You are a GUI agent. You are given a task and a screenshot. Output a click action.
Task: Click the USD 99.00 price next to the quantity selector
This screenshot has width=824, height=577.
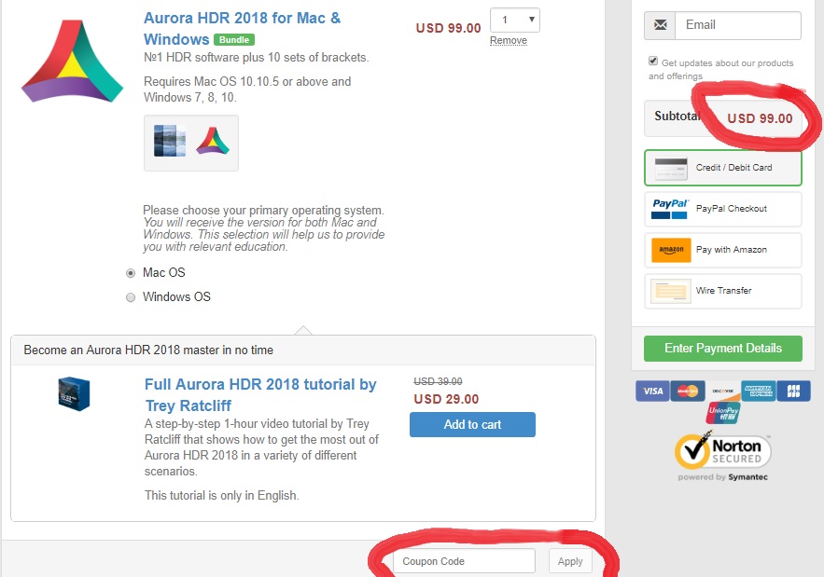[x=448, y=28]
